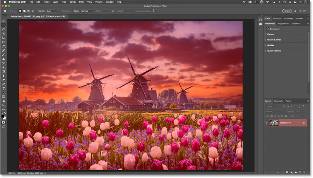313x178 pixels.
Task: Click the Share button
Action: click(287, 11)
